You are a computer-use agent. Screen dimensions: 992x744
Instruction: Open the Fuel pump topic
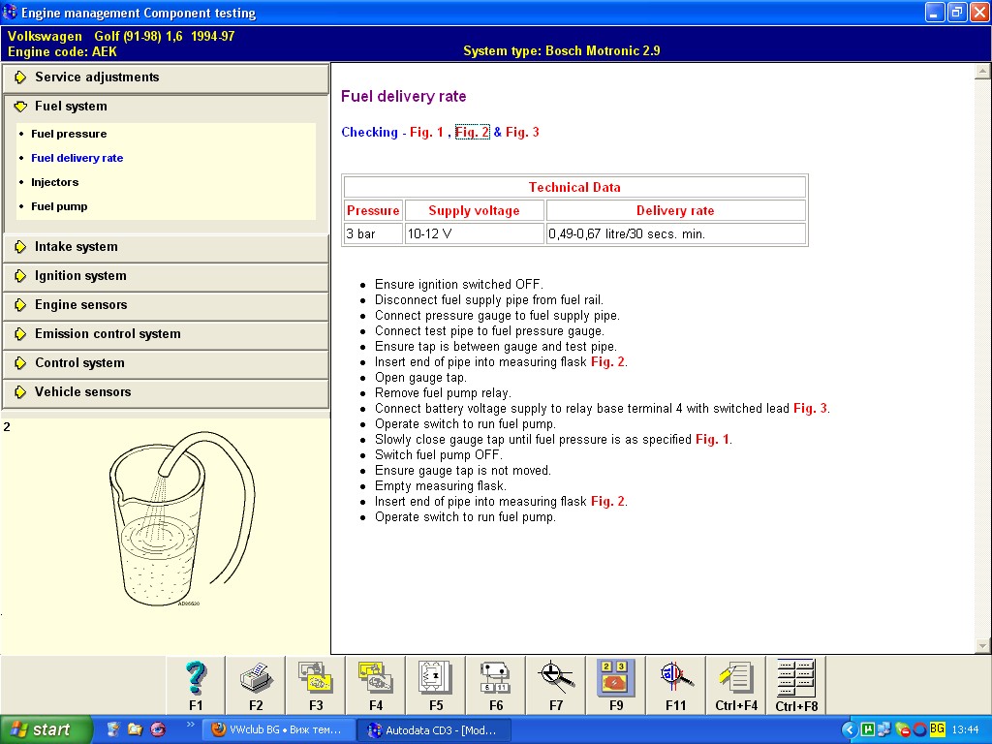coord(59,206)
